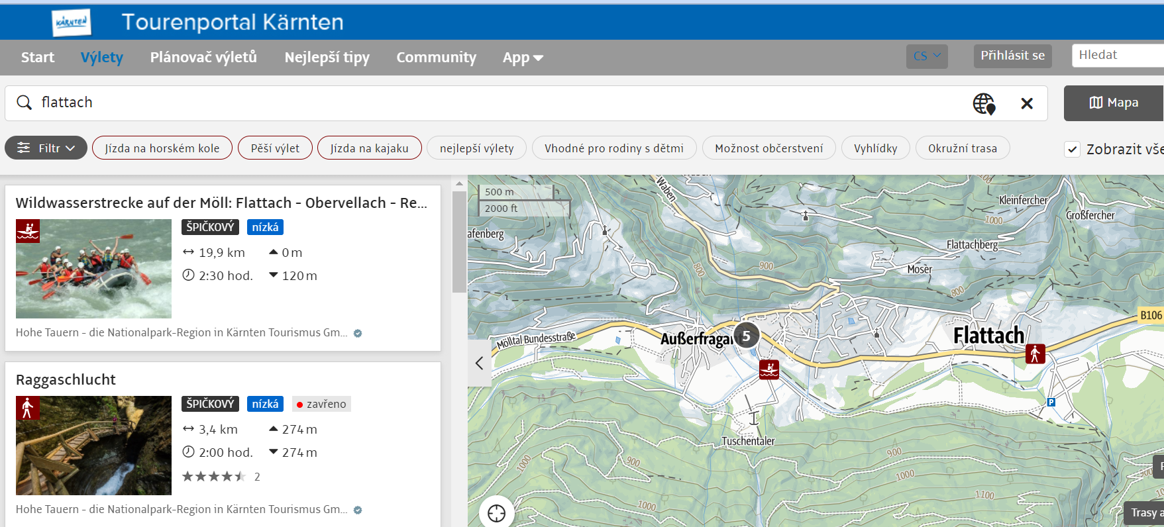
Task: Click the globe location icon in search bar
Action: (x=984, y=104)
